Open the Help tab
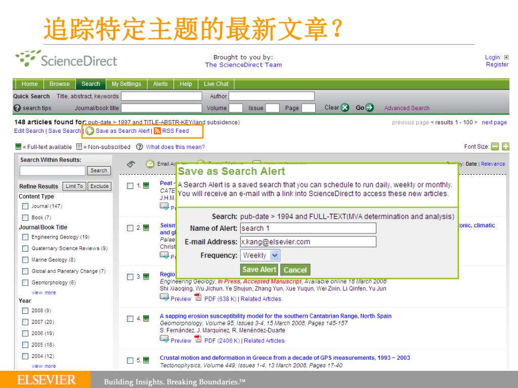Image resolution: width=518 pixels, height=388 pixels. [x=186, y=84]
